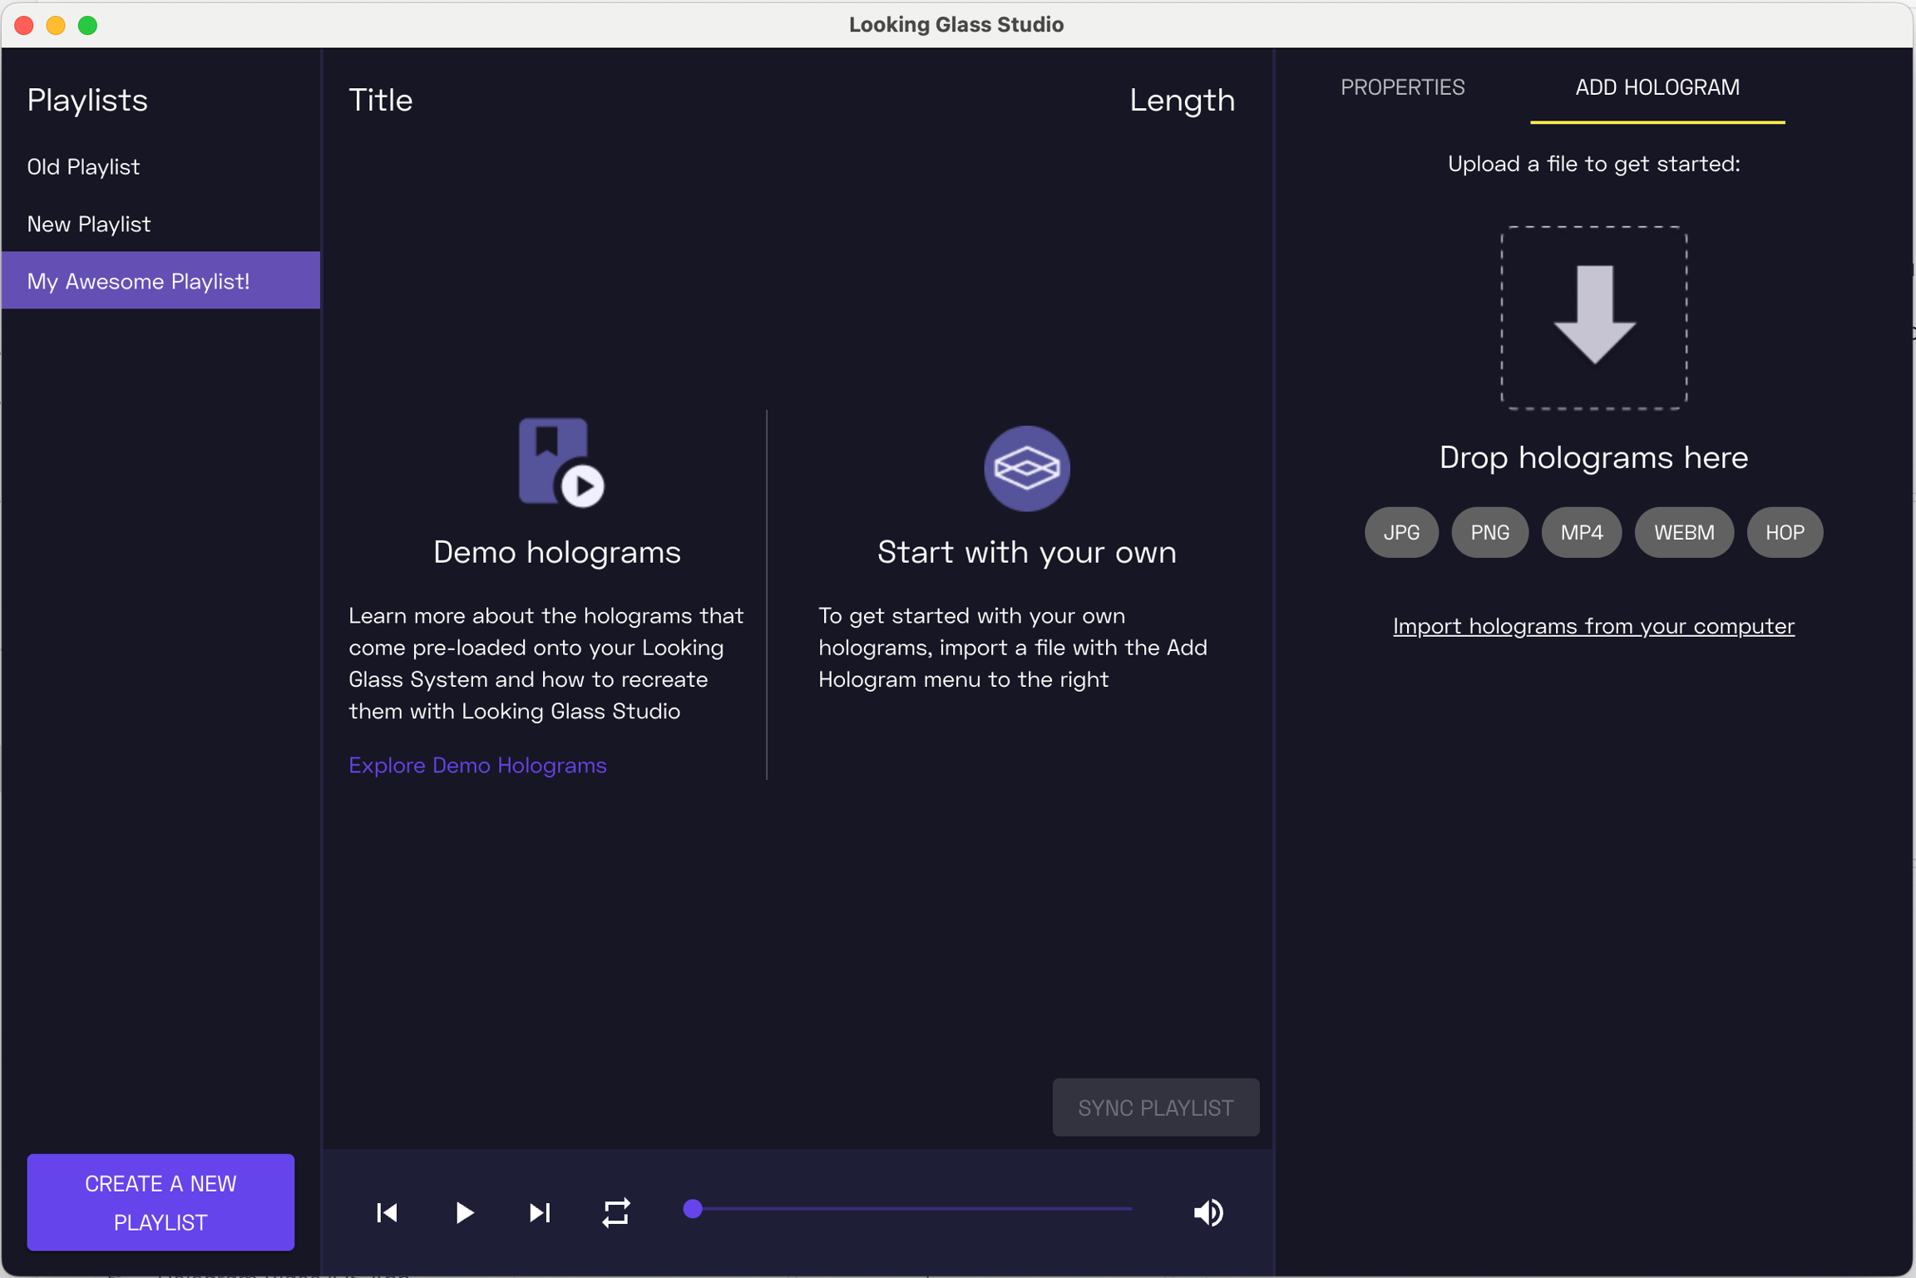This screenshot has width=1916, height=1278.
Task: Click the HOP format chip
Action: point(1784,532)
